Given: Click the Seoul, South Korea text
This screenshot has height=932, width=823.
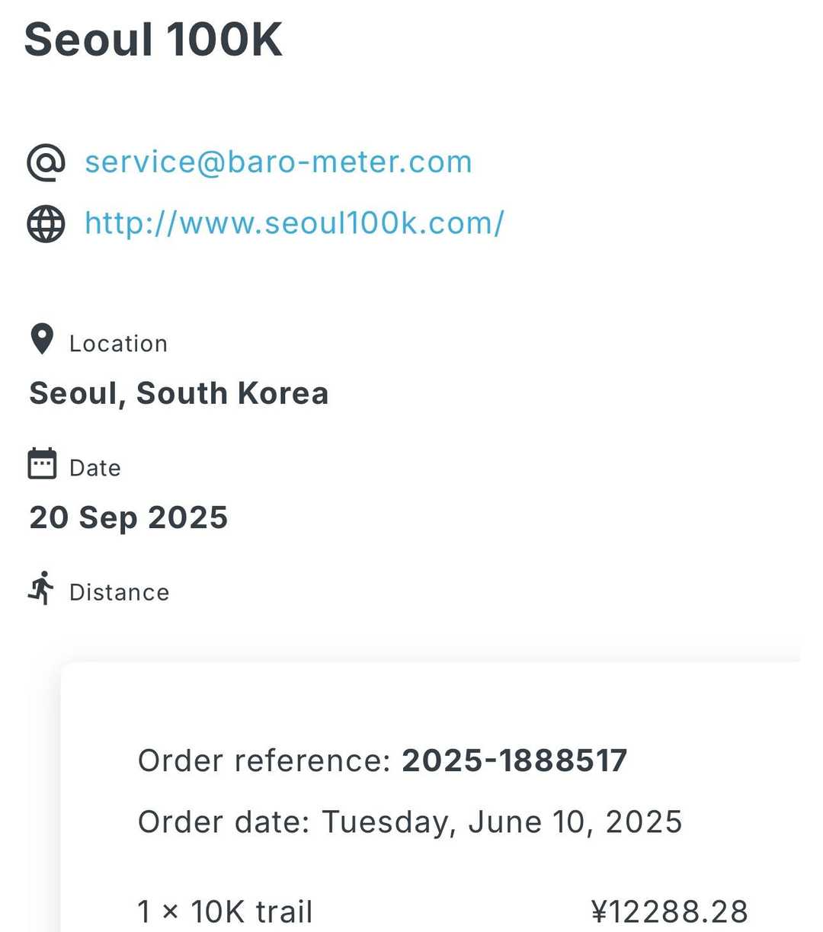Looking at the screenshot, I should coord(178,393).
